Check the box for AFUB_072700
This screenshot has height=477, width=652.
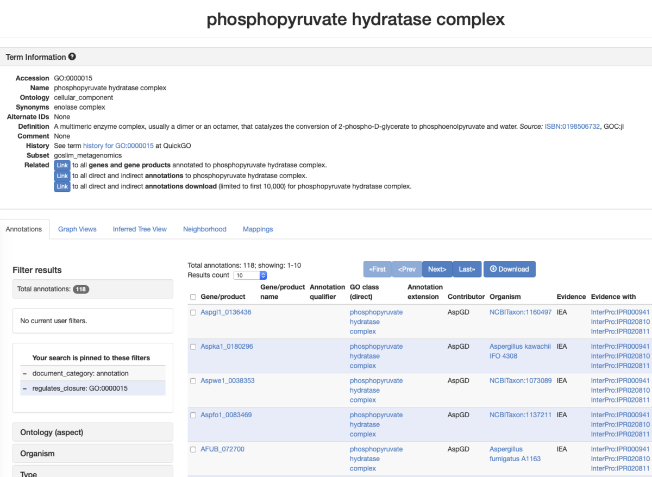coord(193,449)
